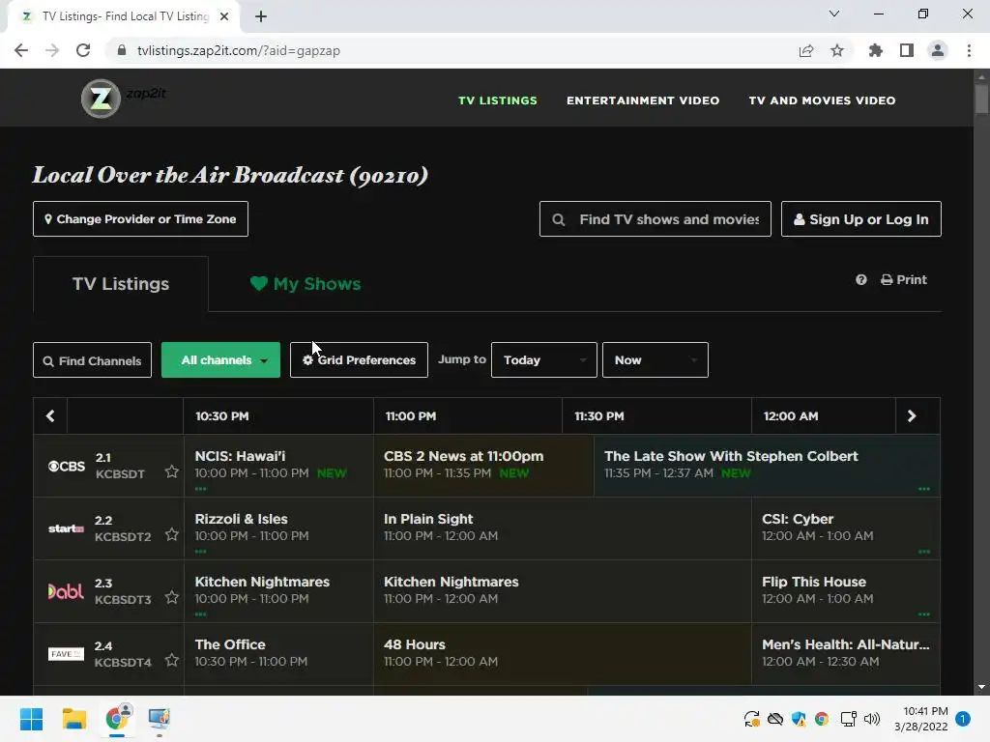Favorite channel 2.3 KCBSDT3 star
This screenshot has width=990, height=742.
coord(172,597)
